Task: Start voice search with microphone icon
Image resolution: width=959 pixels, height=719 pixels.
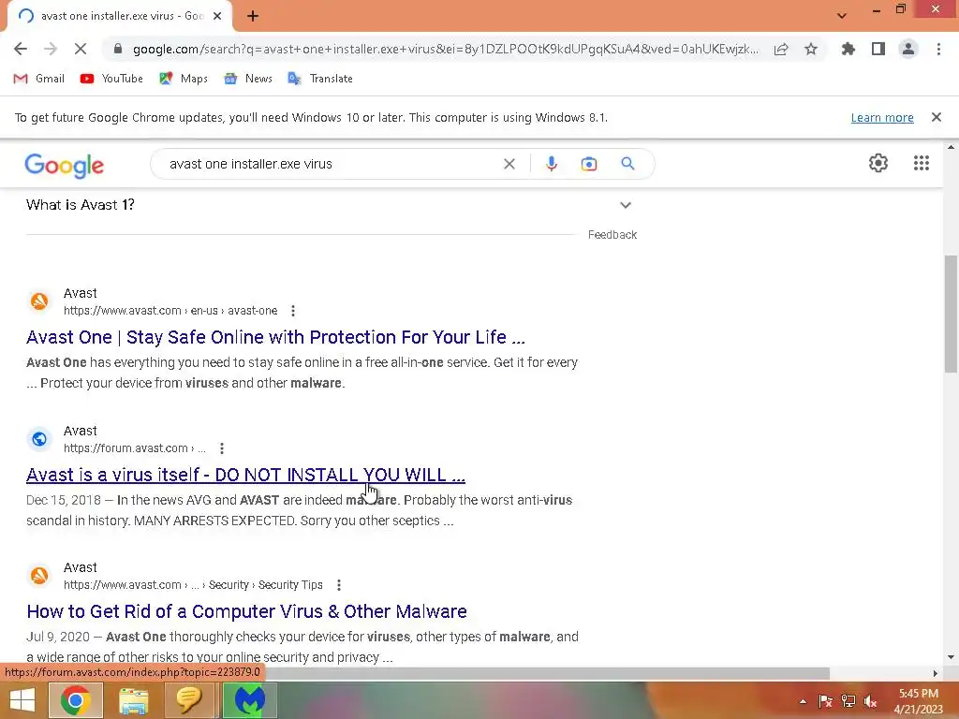Action: pyautogui.click(x=551, y=164)
